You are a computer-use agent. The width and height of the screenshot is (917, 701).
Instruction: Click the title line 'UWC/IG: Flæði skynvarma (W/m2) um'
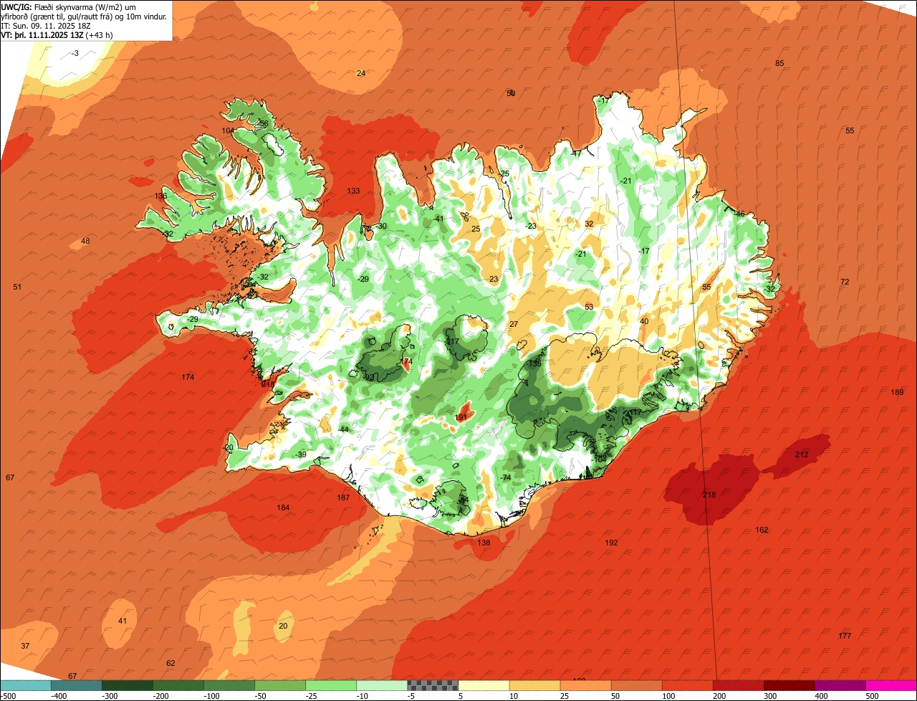tap(69, 7)
